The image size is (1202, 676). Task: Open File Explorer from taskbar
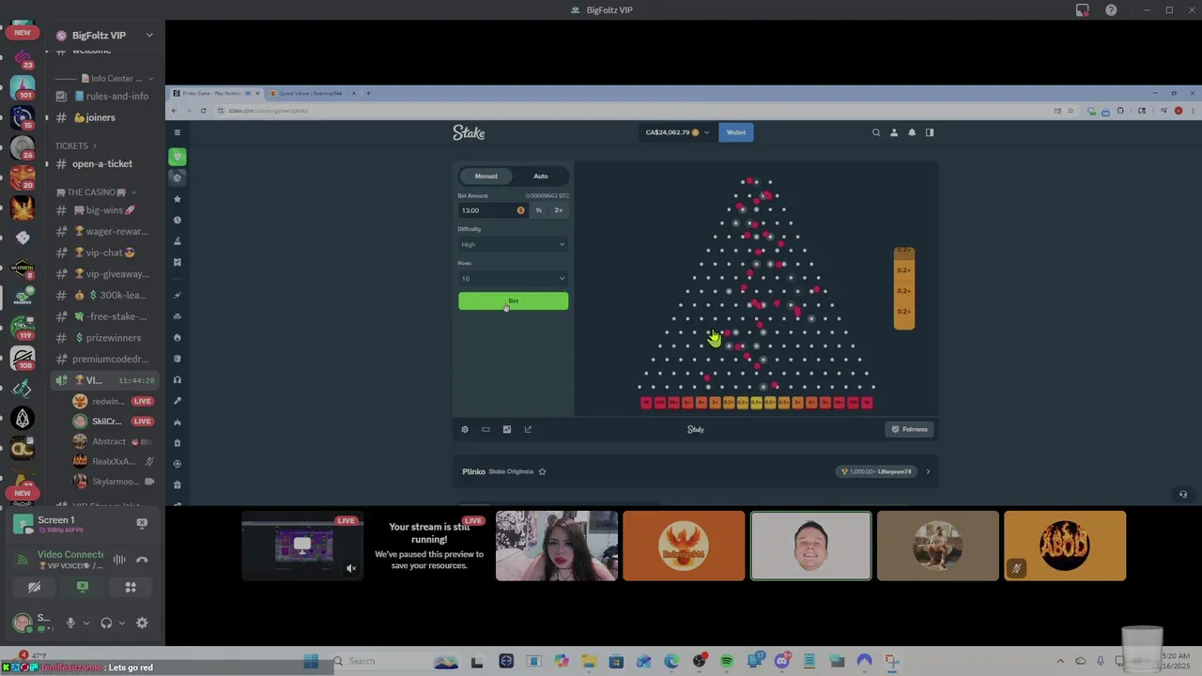click(588, 661)
